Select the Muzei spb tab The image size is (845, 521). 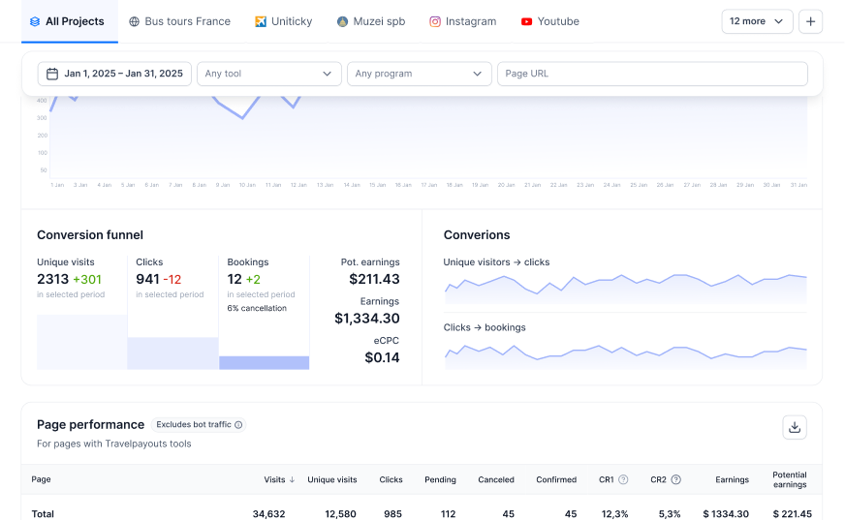point(371,21)
